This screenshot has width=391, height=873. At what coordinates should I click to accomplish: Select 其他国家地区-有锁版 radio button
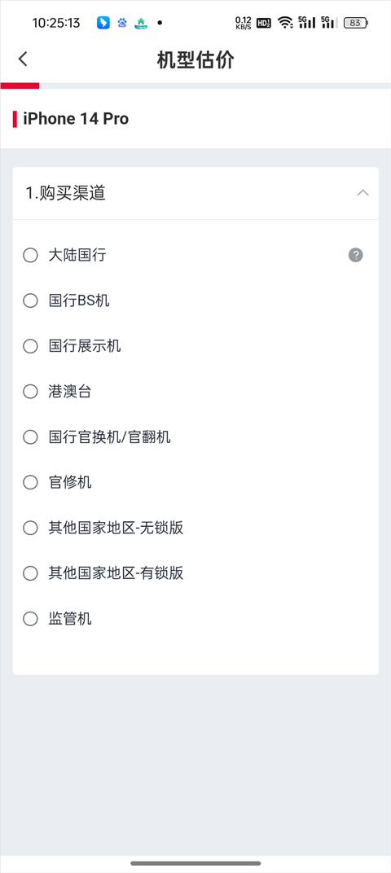point(30,573)
